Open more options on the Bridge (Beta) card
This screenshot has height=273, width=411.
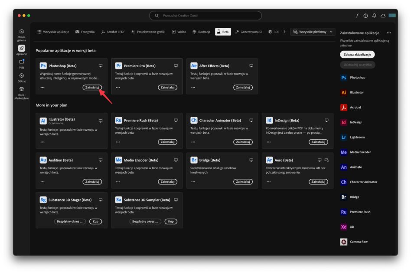point(193,182)
